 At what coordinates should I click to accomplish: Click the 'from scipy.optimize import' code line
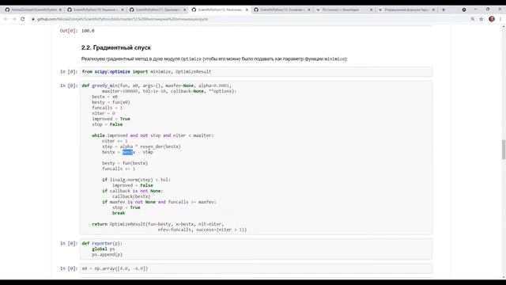(x=146, y=71)
